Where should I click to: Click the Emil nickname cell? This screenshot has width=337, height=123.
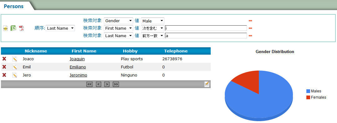coord(27,67)
